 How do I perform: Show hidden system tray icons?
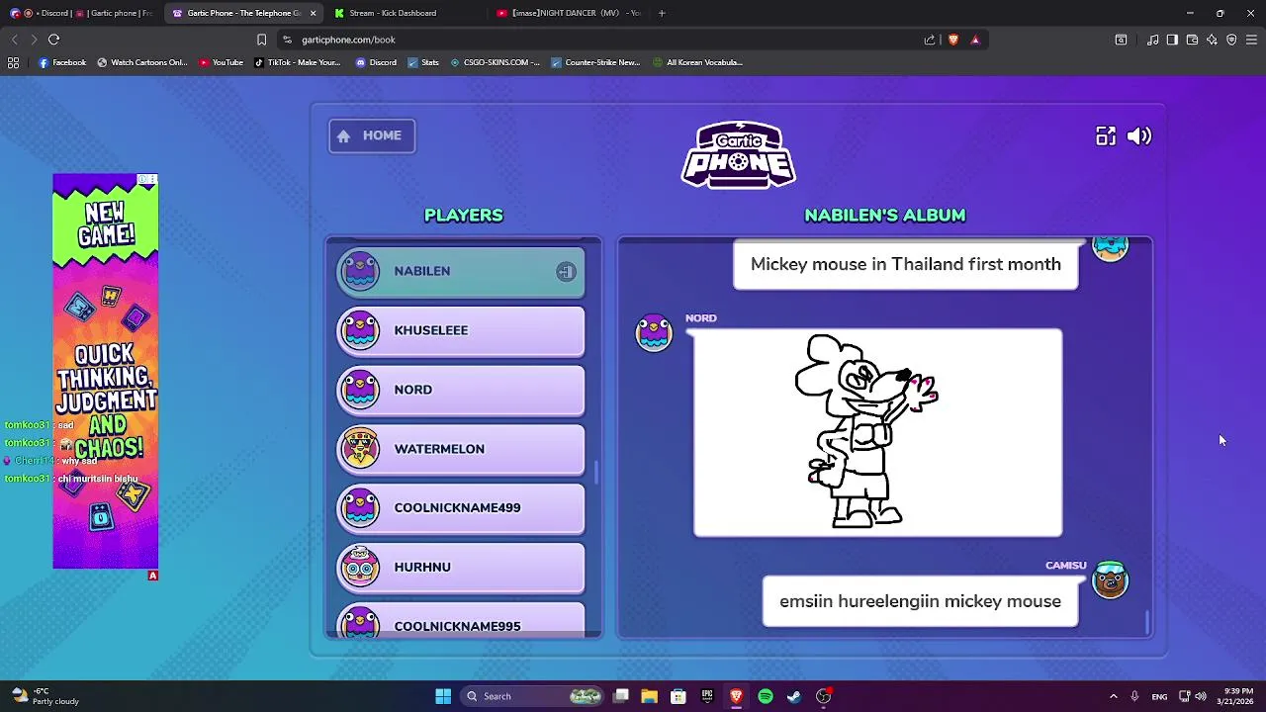(1113, 696)
